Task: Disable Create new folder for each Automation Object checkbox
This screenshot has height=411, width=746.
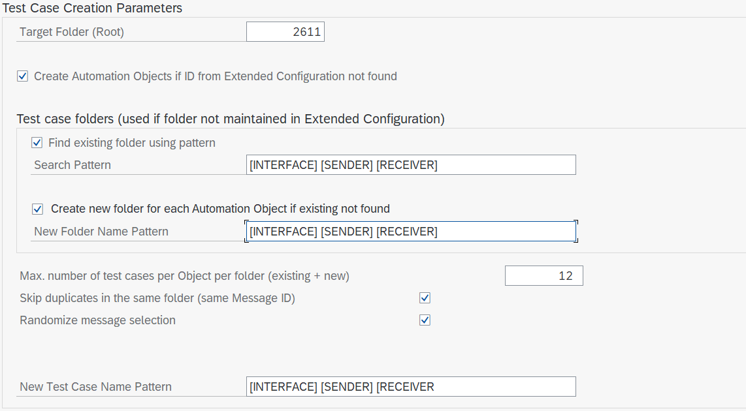Action: 37,209
